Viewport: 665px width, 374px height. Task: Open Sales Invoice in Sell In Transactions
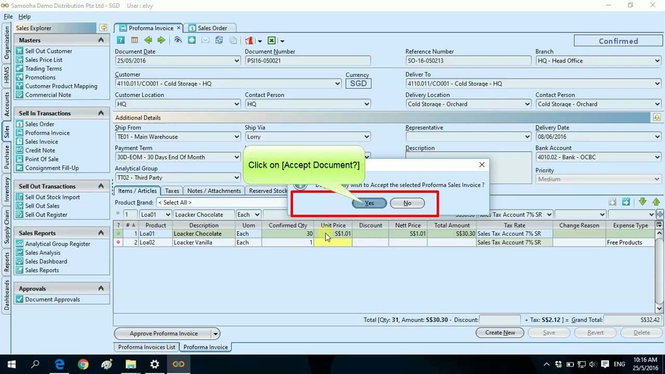[42, 141]
